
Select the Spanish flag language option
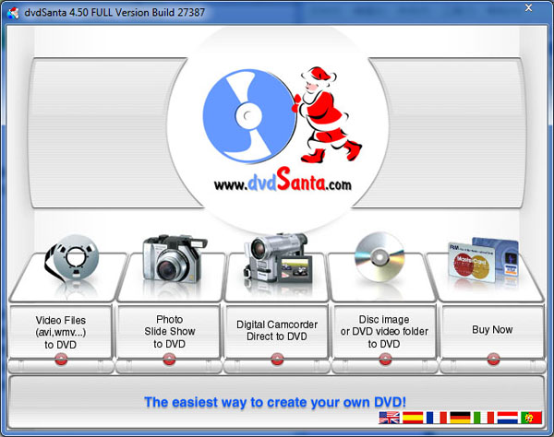point(413,419)
